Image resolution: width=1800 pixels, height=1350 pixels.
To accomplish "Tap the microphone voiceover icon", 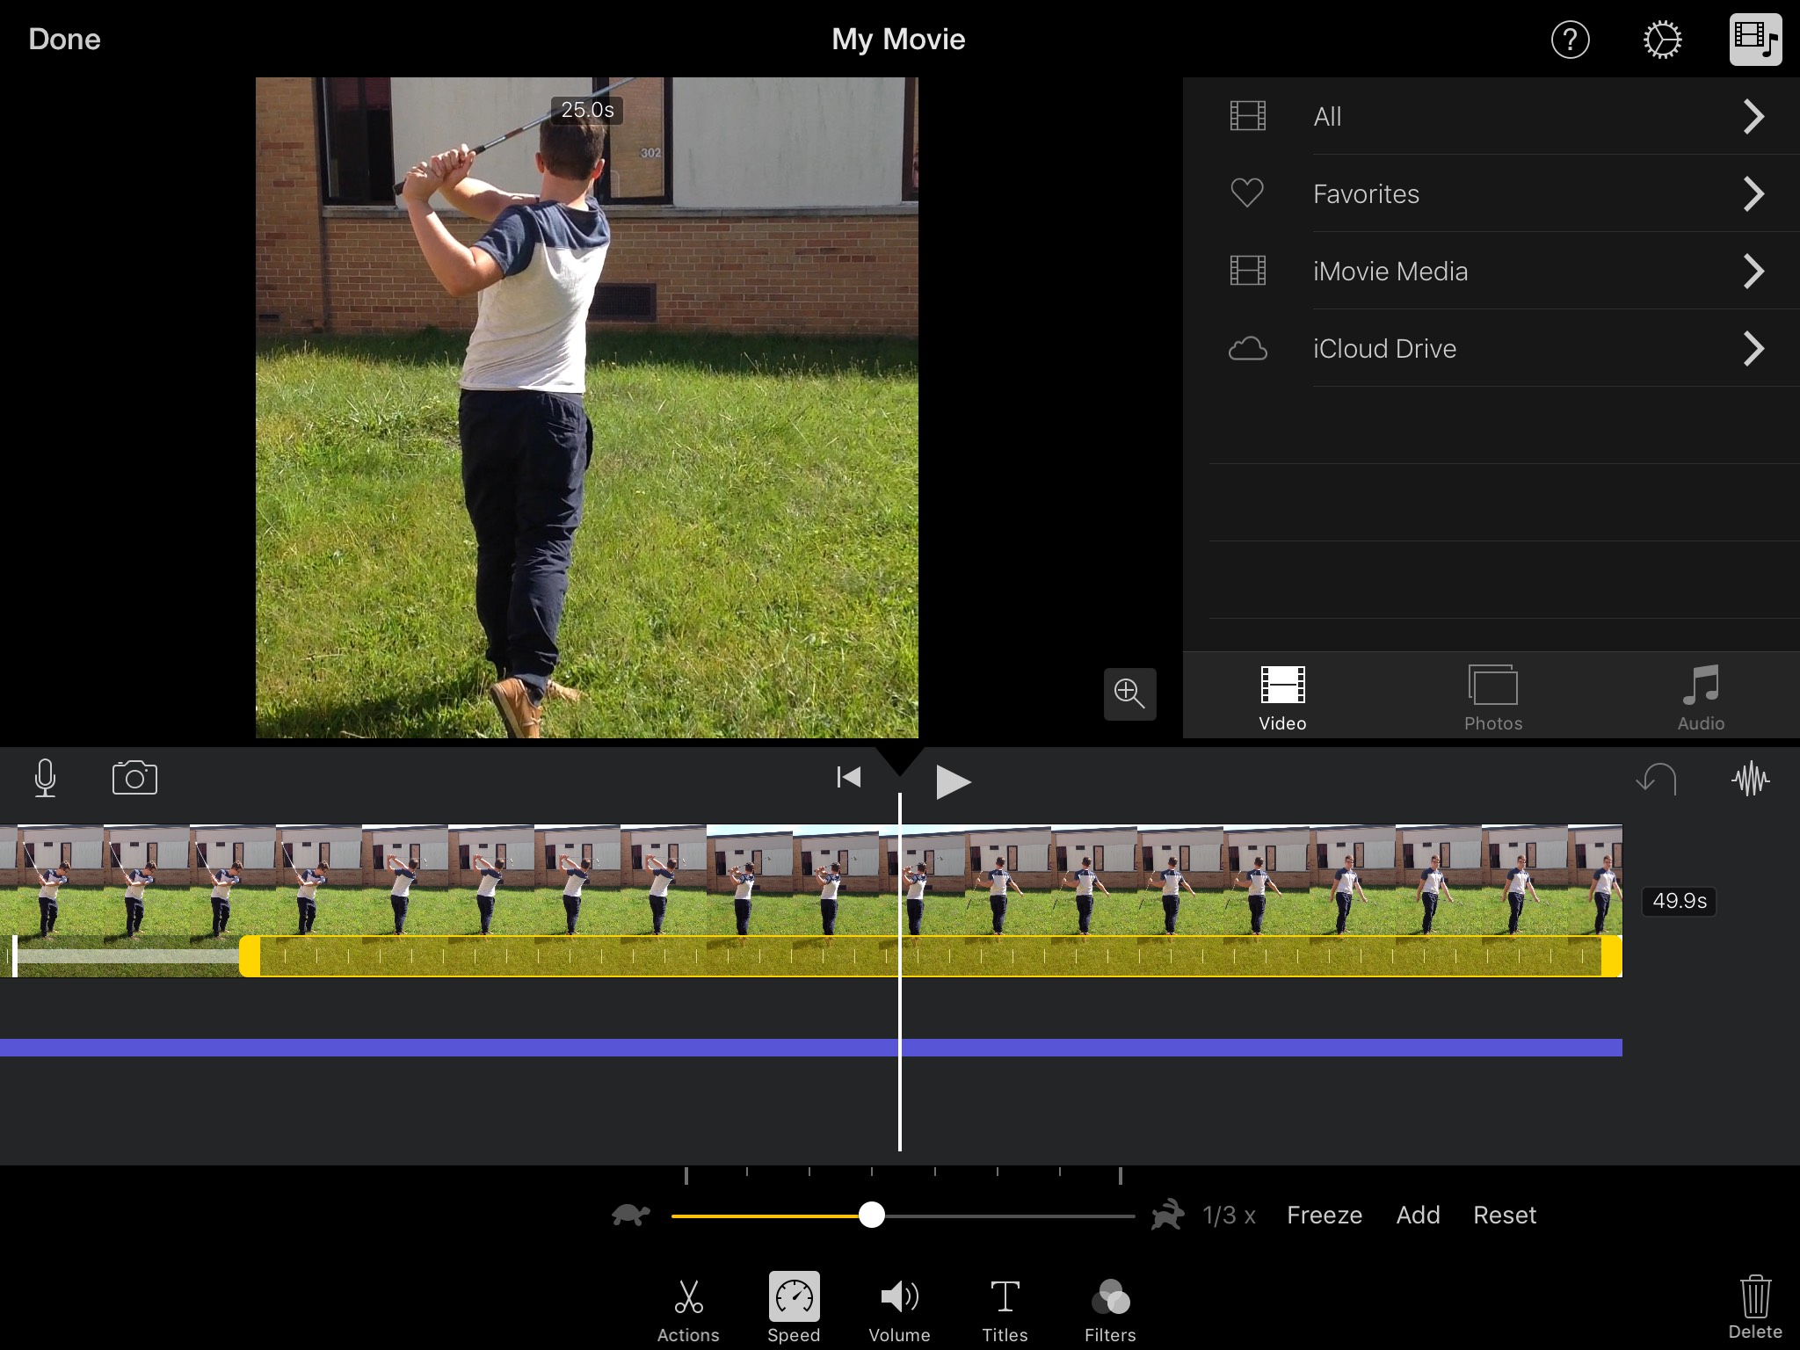I will (x=45, y=779).
